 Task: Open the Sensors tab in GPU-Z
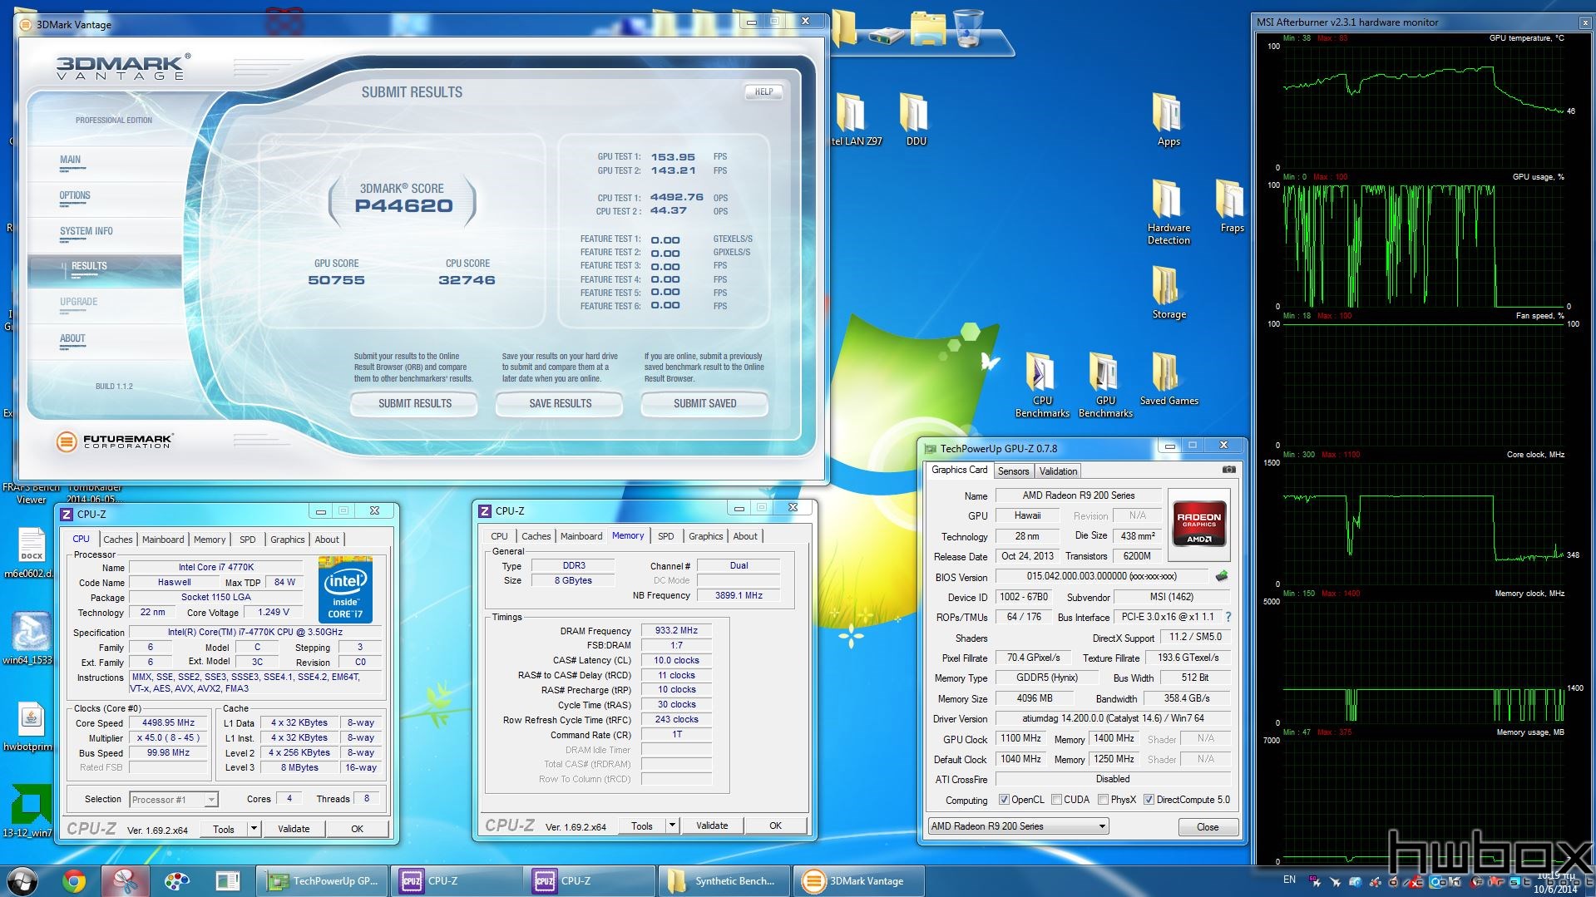tap(1013, 471)
